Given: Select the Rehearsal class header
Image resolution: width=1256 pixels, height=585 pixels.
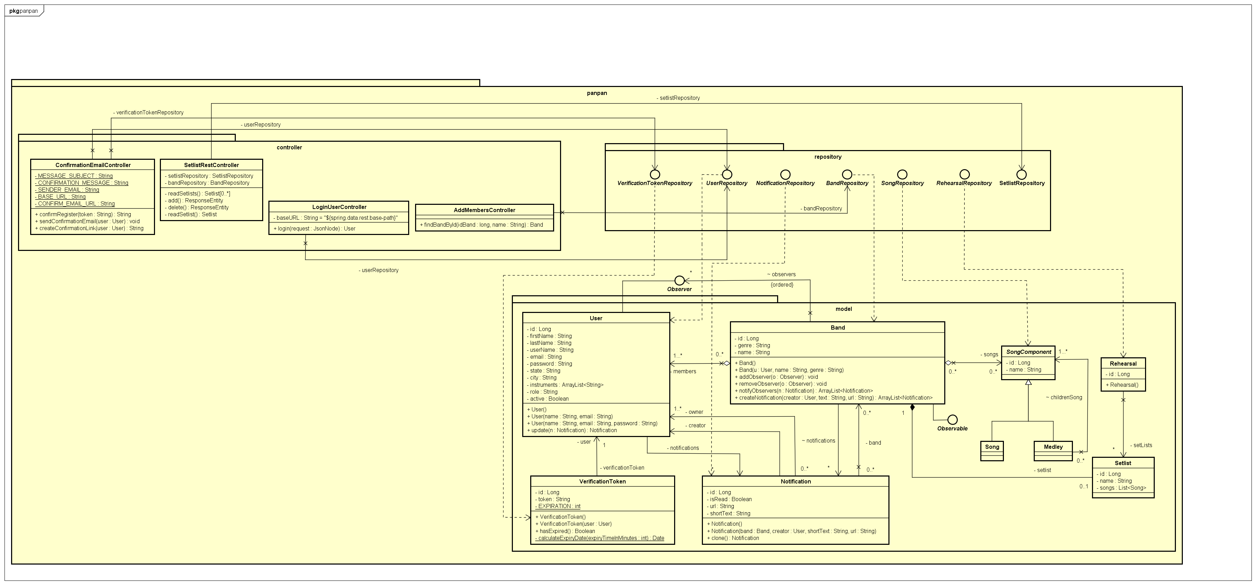Looking at the screenshot, I should click(1123, 363).
